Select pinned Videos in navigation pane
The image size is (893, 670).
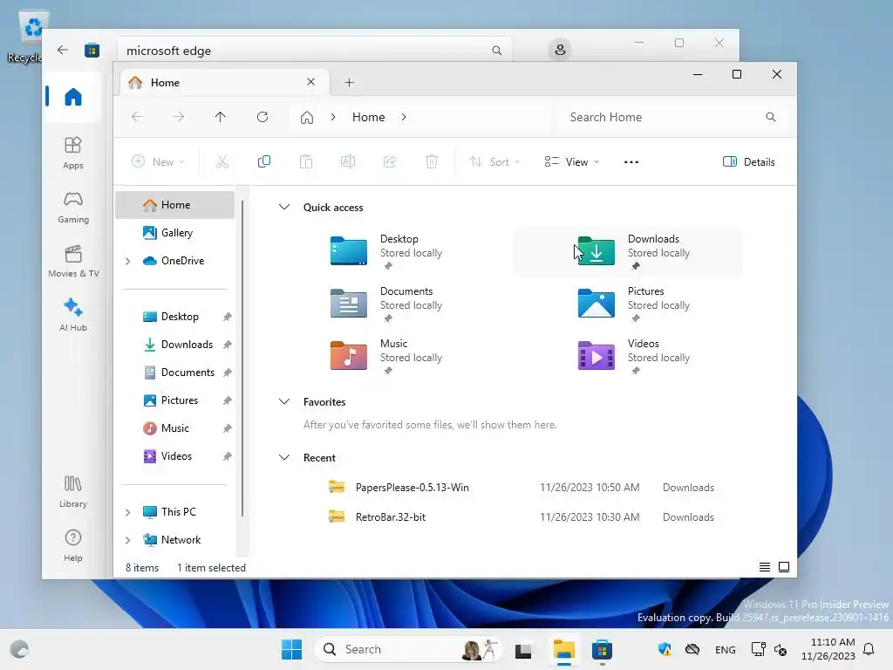[x=175, y=455]
